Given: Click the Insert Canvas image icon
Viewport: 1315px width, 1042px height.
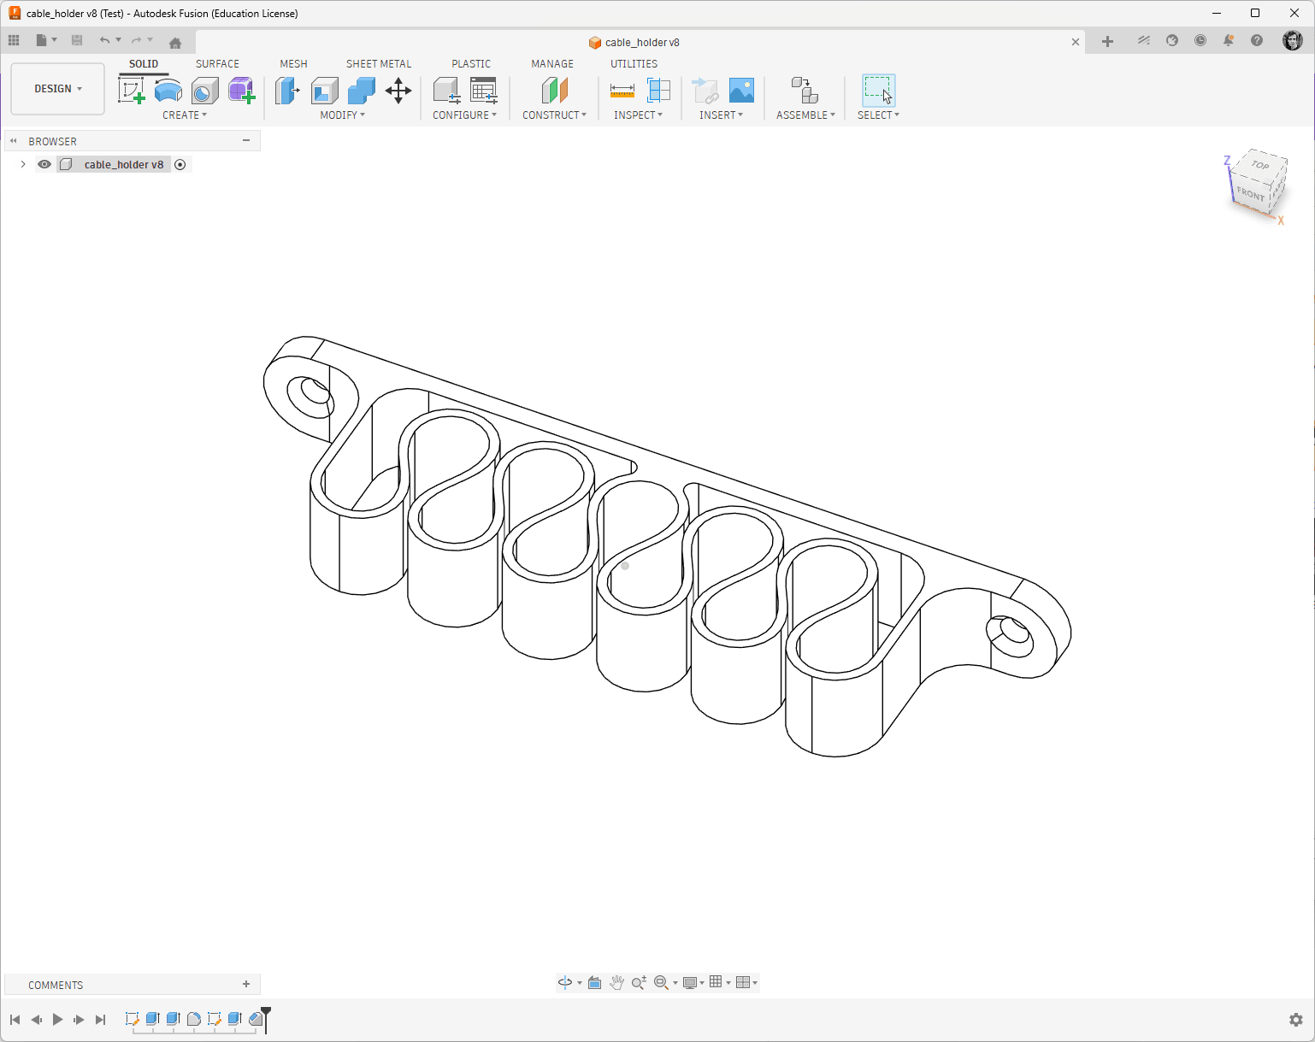Looking at the screenshot, I should tap(741, 90).
